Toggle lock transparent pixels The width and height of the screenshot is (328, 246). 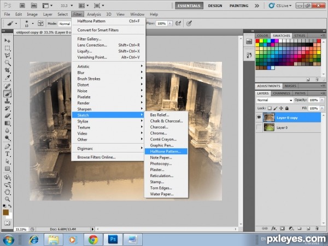pyautogui.click(x=270, y=108)
